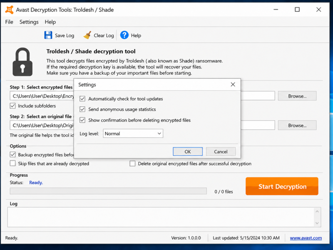Click the decryption progress bar
The height and width of the screenshot is (250, 333).
pyautogui.click(x=108, y=191)
